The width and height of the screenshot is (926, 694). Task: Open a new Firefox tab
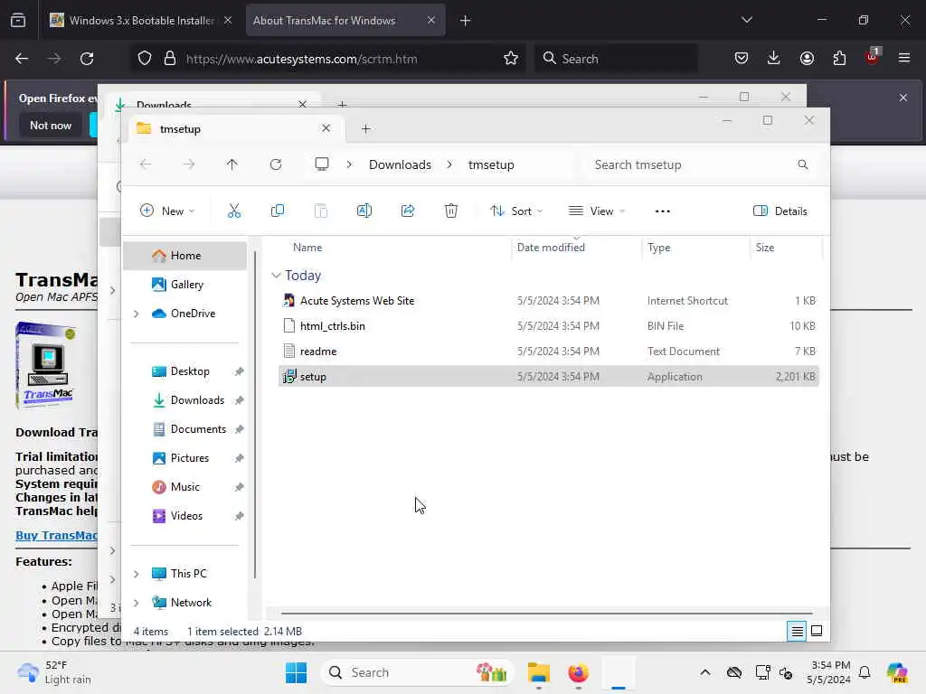[465, 20]
